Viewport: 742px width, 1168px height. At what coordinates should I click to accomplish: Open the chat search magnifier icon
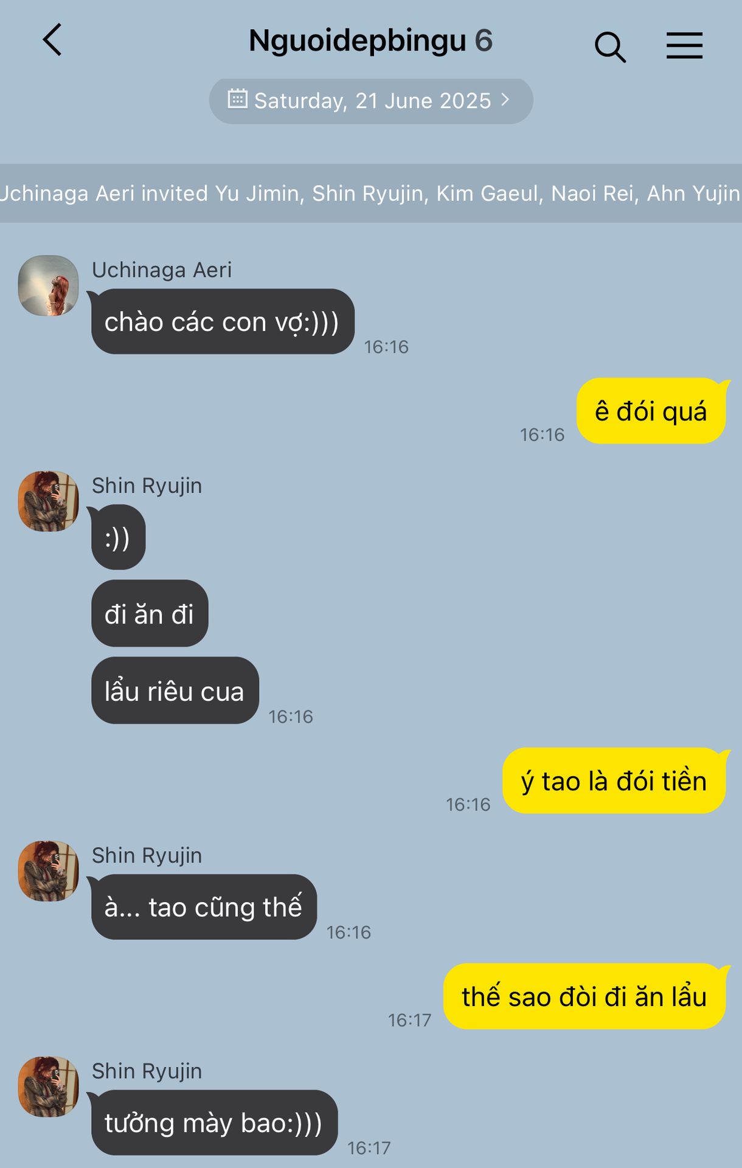610,47
